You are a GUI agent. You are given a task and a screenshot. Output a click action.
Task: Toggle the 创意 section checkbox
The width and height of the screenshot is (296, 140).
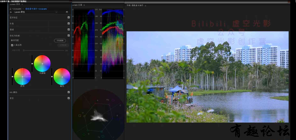[69, 23]
